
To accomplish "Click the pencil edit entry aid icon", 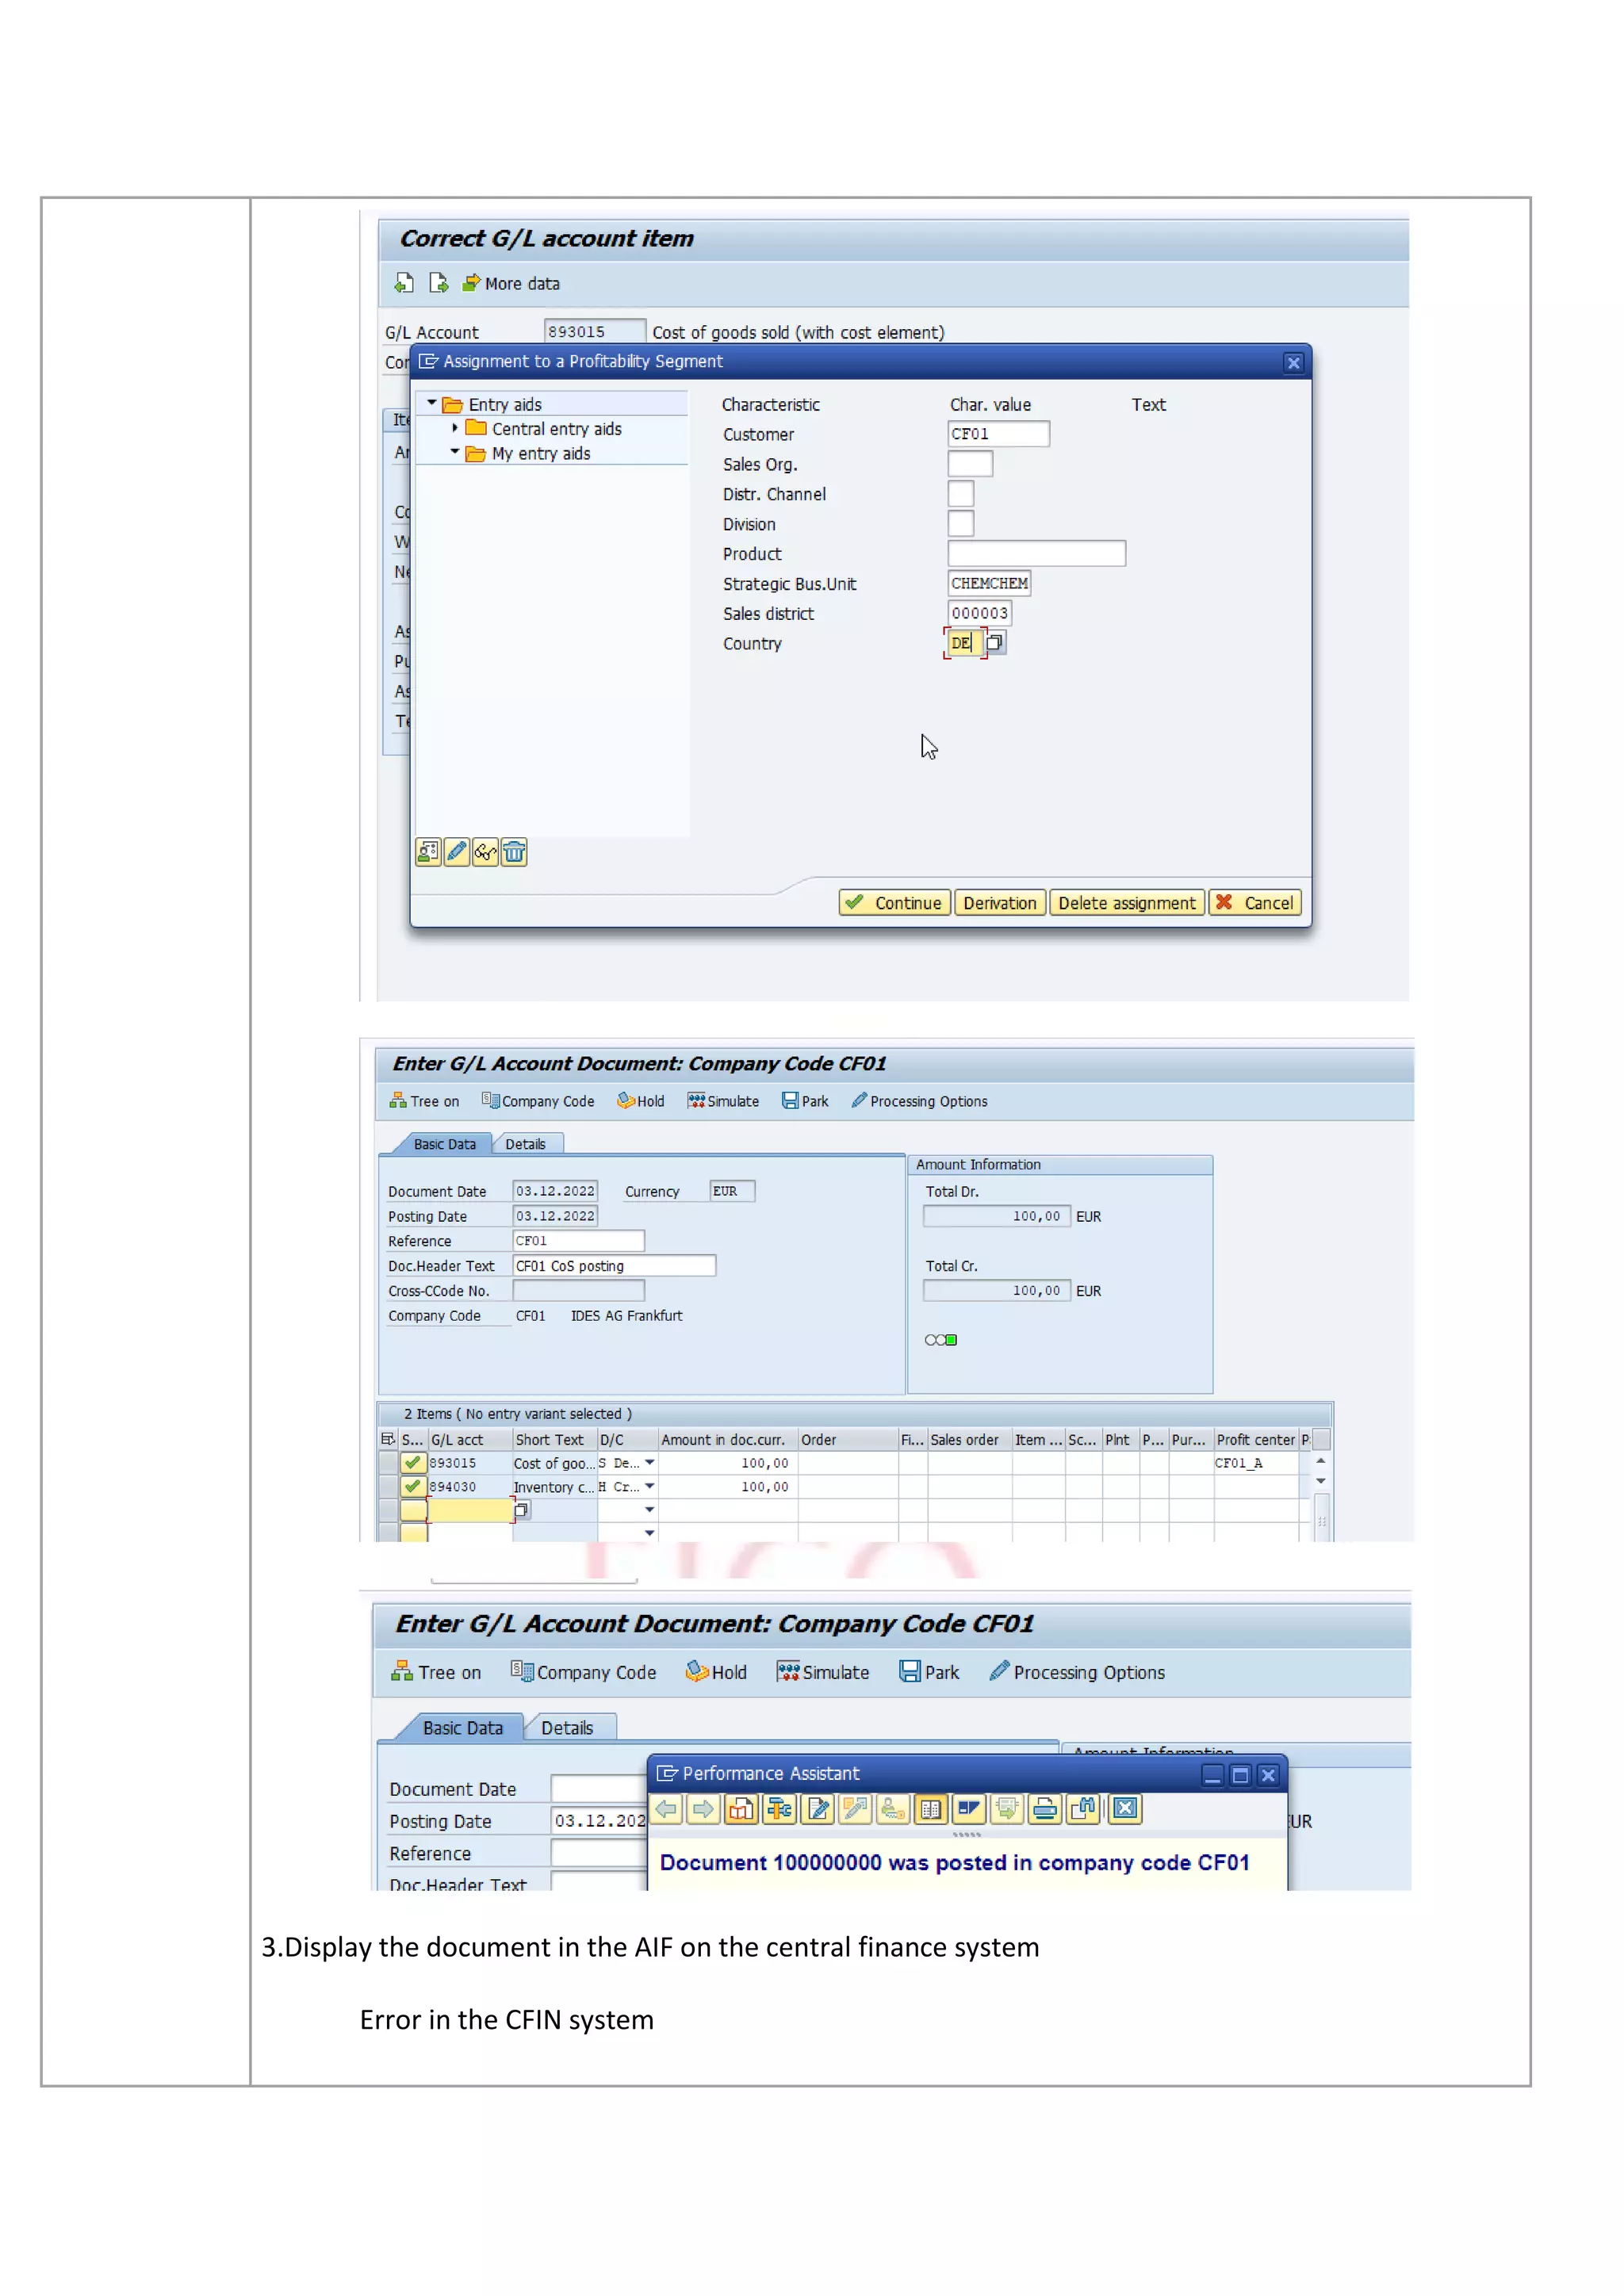I will click(x=457, y=852).
